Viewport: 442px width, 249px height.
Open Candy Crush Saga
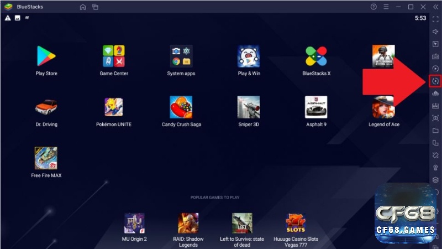(181, 107)
